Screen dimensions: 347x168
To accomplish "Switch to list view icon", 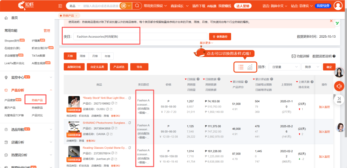I will (x=241, y=67).
